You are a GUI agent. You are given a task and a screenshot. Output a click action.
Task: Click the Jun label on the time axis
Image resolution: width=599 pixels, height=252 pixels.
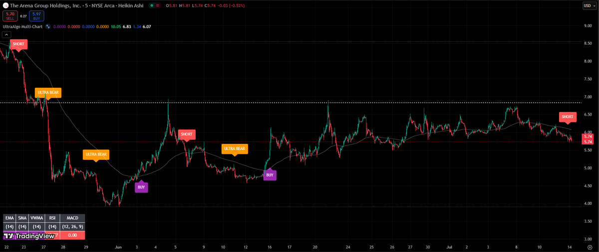(118, 247)
